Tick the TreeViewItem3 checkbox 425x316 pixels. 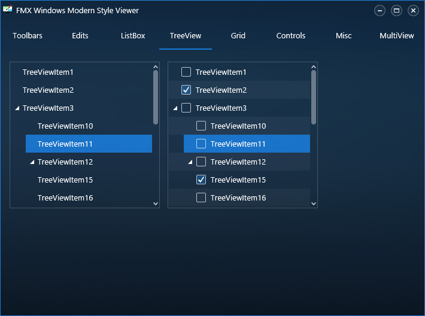186,108
